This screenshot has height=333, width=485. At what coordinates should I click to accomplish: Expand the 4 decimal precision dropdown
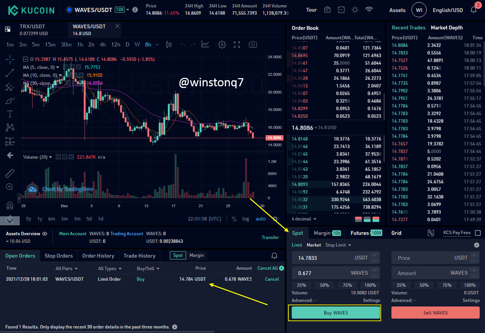(x=304, y=219)
